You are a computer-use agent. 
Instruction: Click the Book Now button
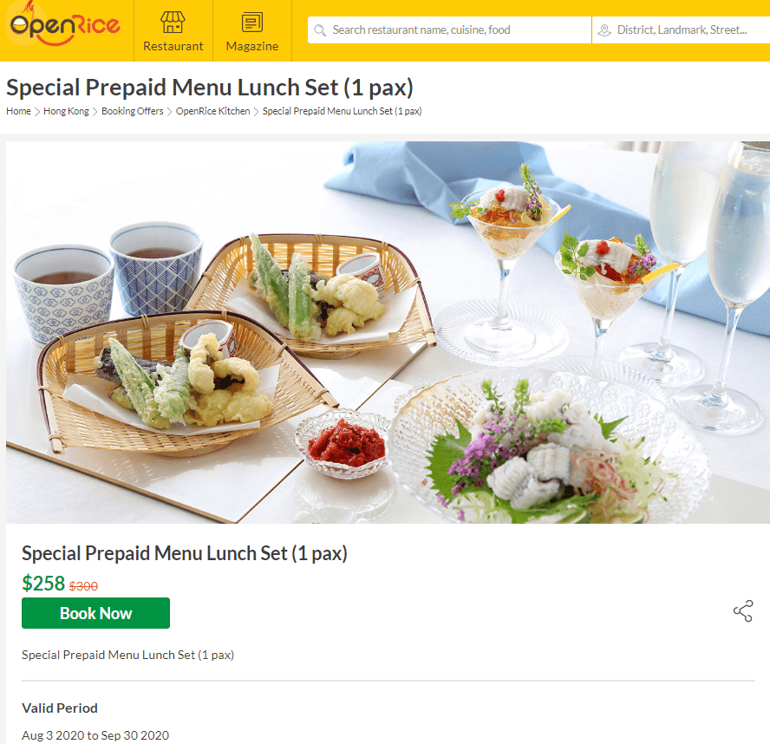95,613
